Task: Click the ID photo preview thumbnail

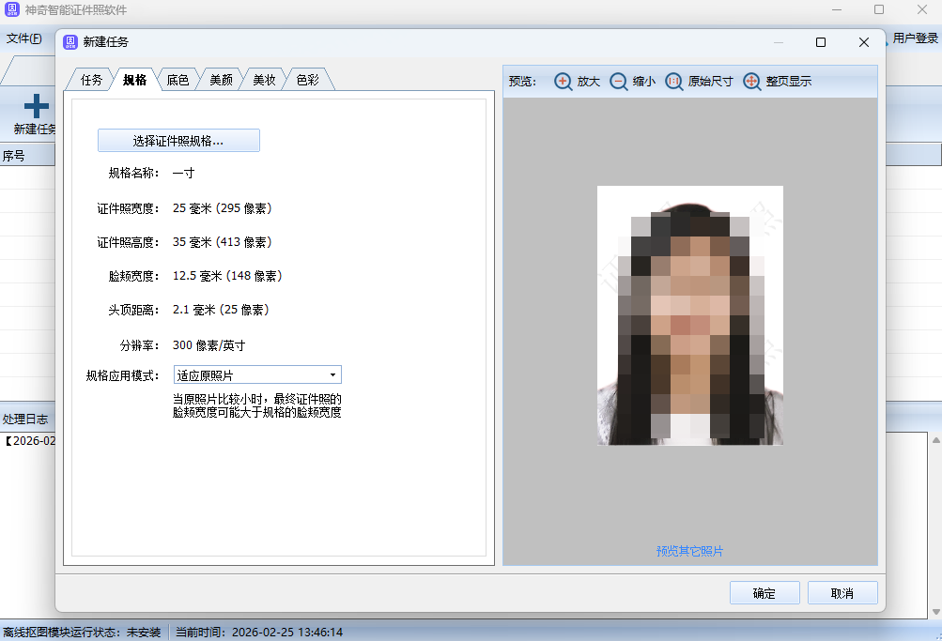Action: 689,315
